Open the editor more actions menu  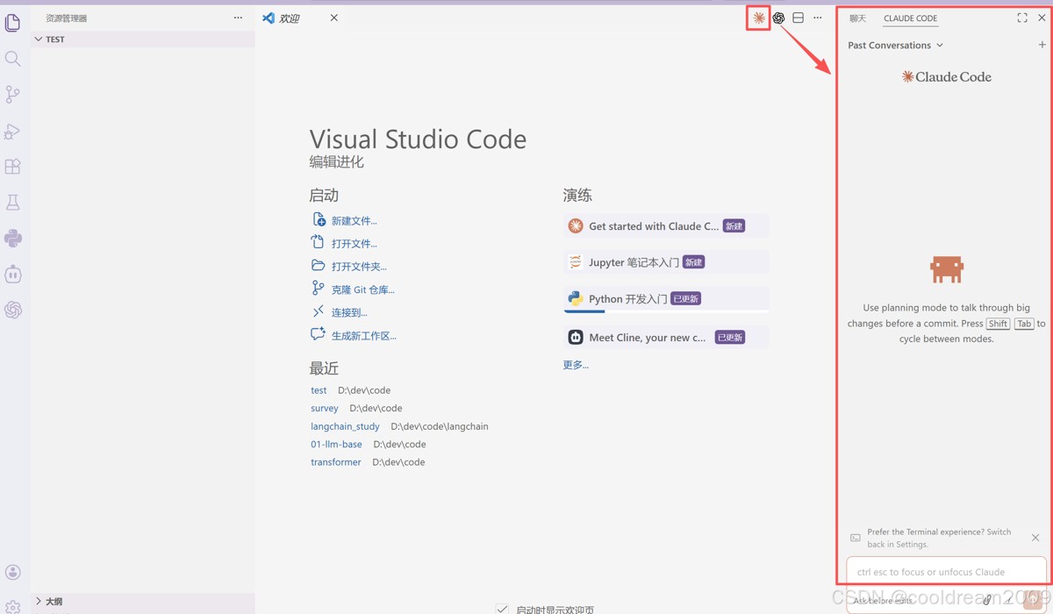coord(817,17)
